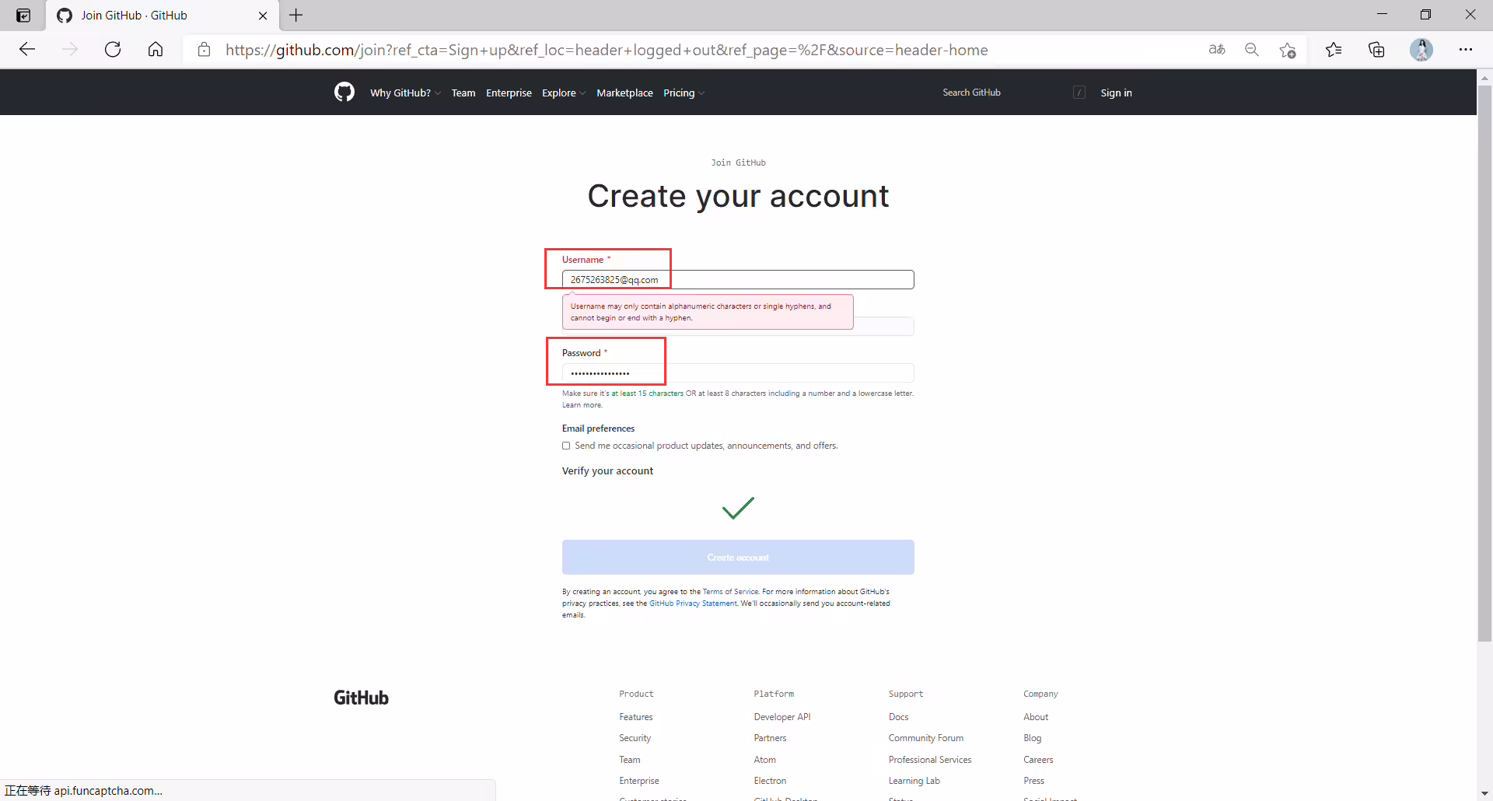Expand the Explore dropdown menu

coord(564,93)
